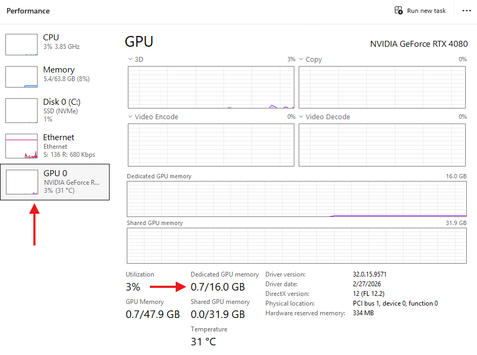Select the GPU 0 thumbnail graph

(21, 182)
